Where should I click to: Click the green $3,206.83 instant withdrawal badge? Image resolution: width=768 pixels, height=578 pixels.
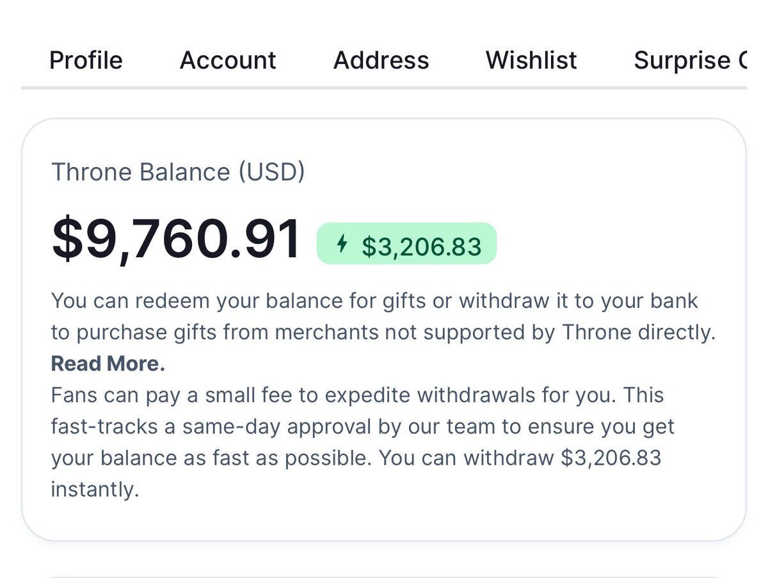pyautogui.click(x=406, y=244)
